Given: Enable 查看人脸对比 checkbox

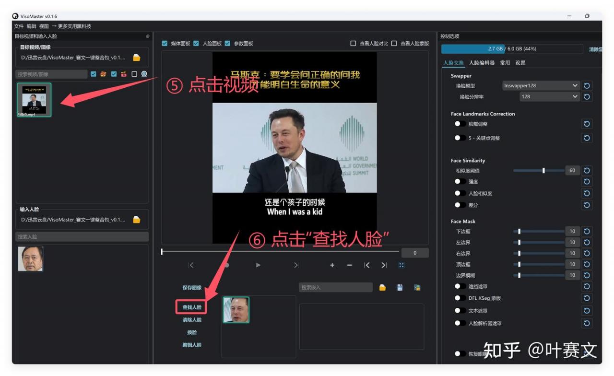Looking at the screenshot, I should (354, 43).
